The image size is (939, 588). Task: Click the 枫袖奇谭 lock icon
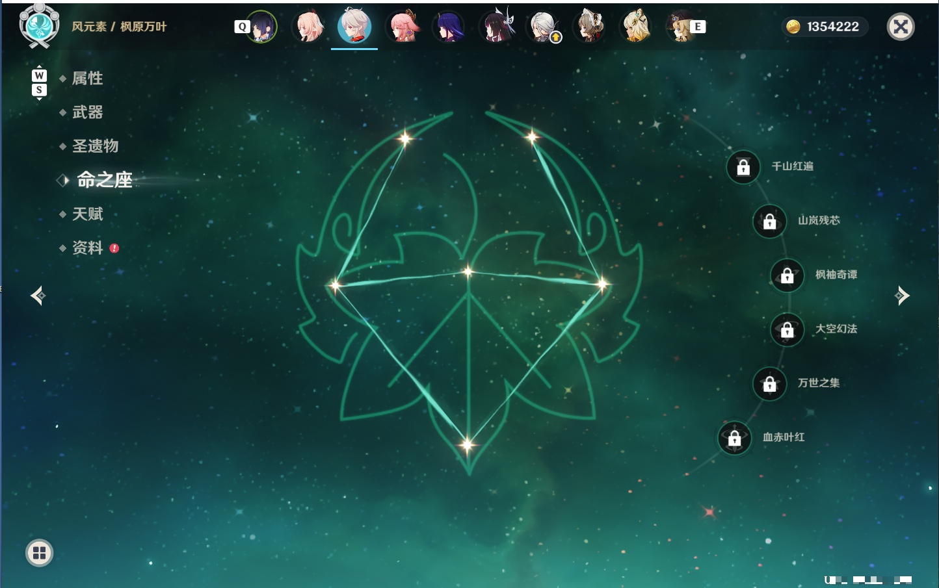(x=787, y=275)
